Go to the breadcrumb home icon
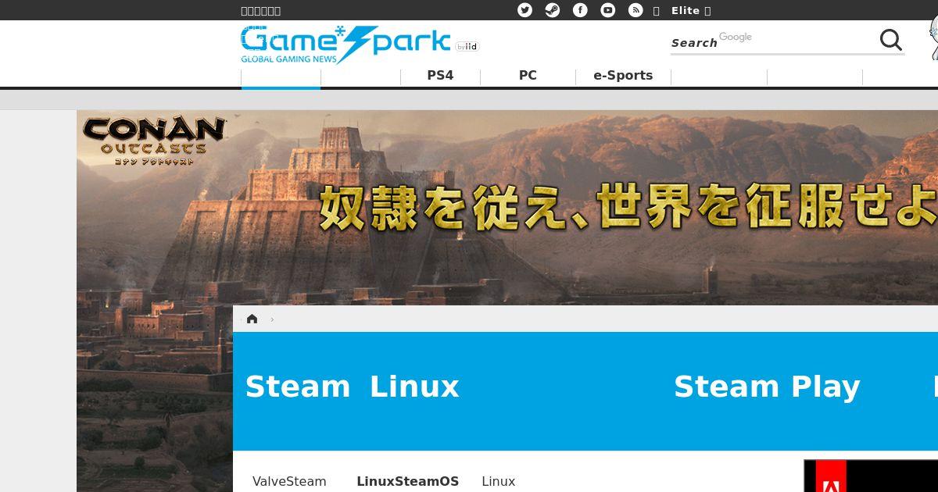 [252, 319]
